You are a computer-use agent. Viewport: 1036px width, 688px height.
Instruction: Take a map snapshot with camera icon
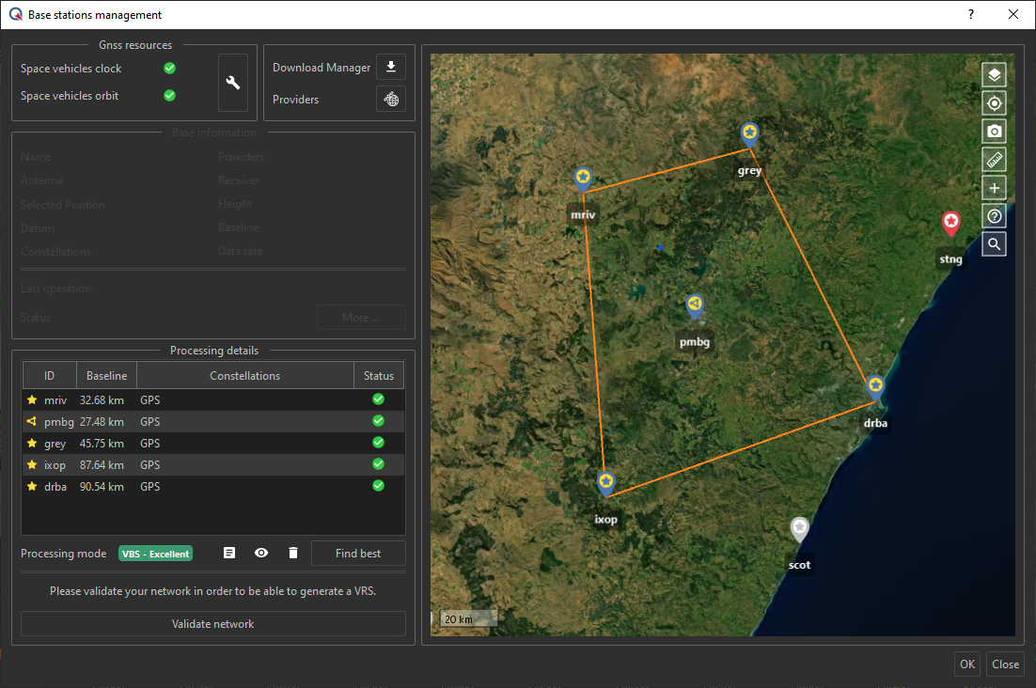coord(995,132)
